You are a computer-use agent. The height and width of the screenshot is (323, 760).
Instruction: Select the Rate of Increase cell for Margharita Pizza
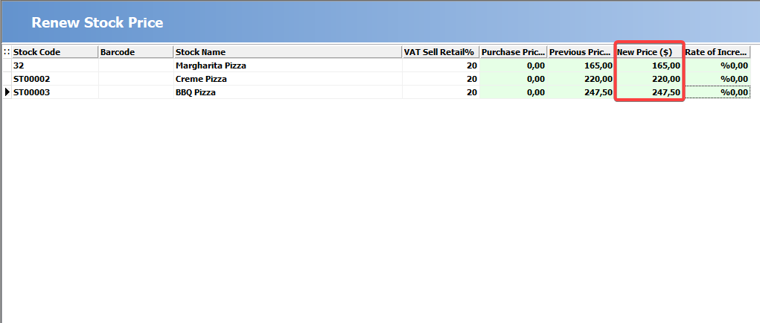tap(717, 65)
